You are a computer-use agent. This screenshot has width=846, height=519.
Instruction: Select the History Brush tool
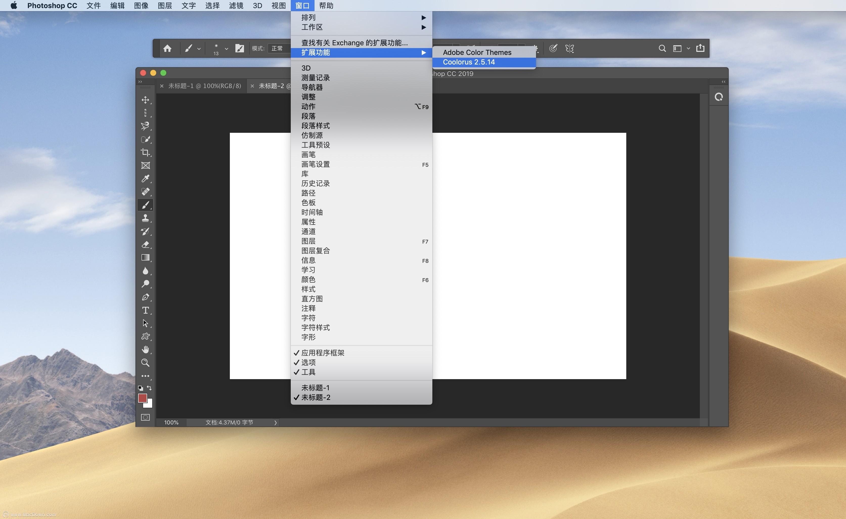tap(145, 231)
